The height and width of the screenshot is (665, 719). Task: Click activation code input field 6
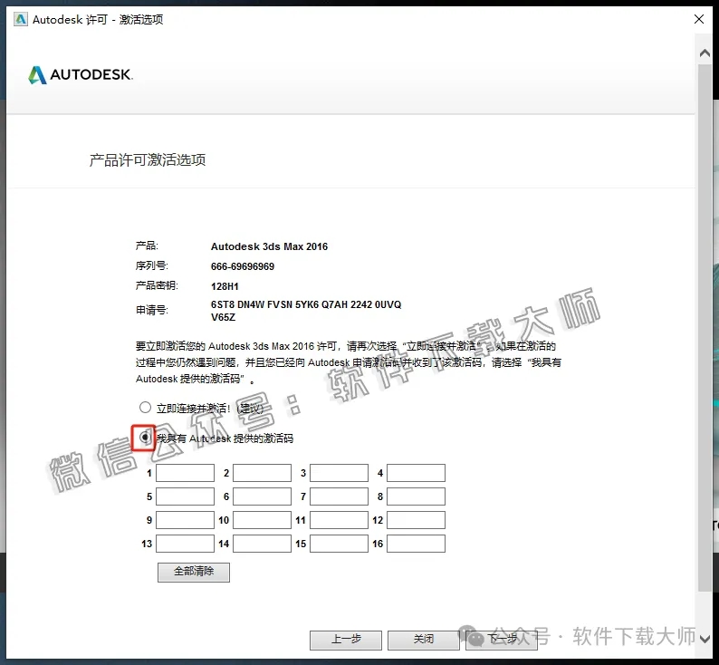263,496
